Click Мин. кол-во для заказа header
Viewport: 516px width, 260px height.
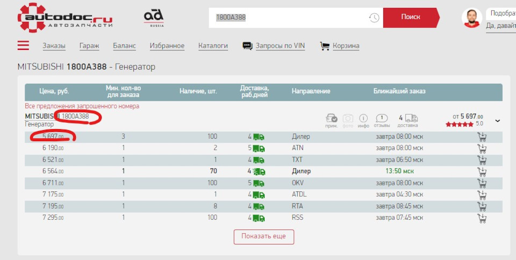point(124,92)
